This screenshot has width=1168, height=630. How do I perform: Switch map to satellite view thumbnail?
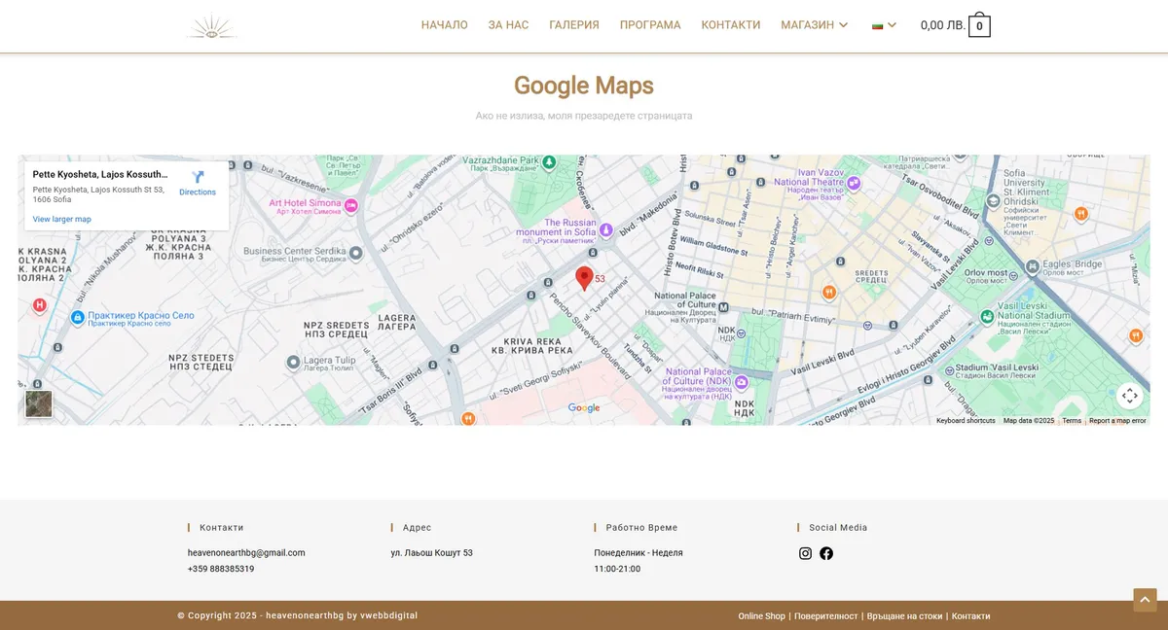point(39,403)
